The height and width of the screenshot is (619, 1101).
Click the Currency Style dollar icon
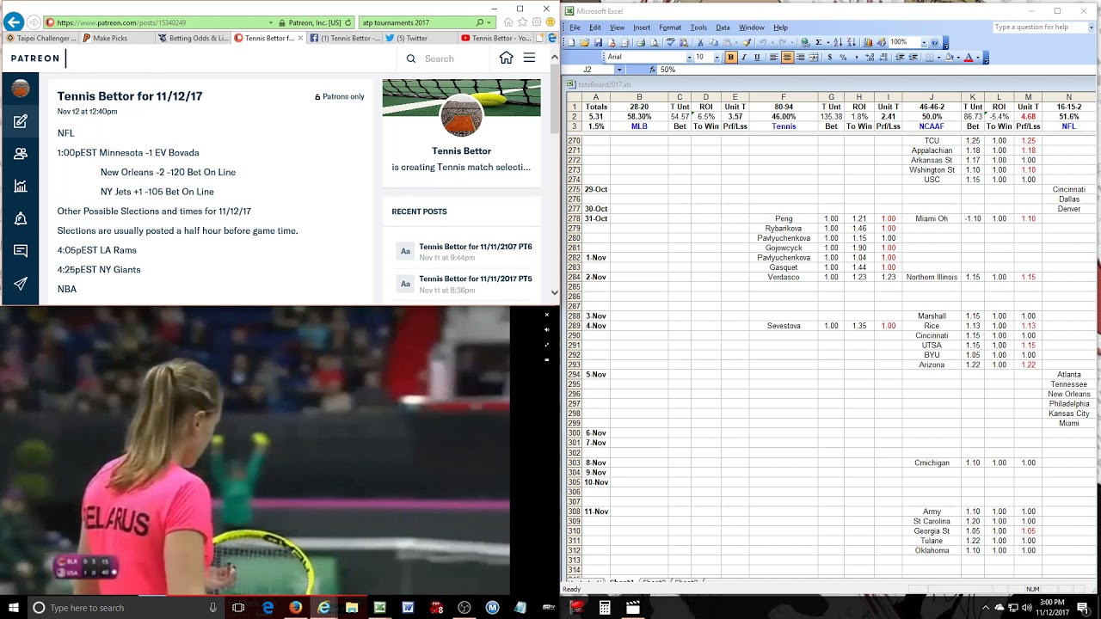[829, 58]
